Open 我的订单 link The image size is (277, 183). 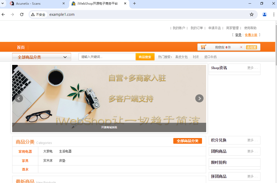pyautogui.click(x=197, y=28)
